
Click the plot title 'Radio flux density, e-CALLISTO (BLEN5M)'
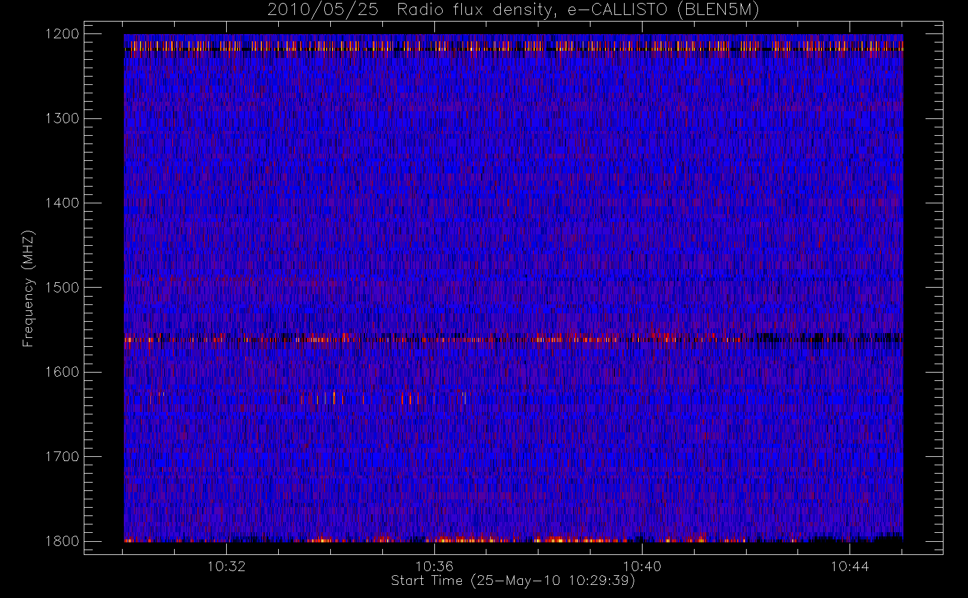tap(578, 10)
